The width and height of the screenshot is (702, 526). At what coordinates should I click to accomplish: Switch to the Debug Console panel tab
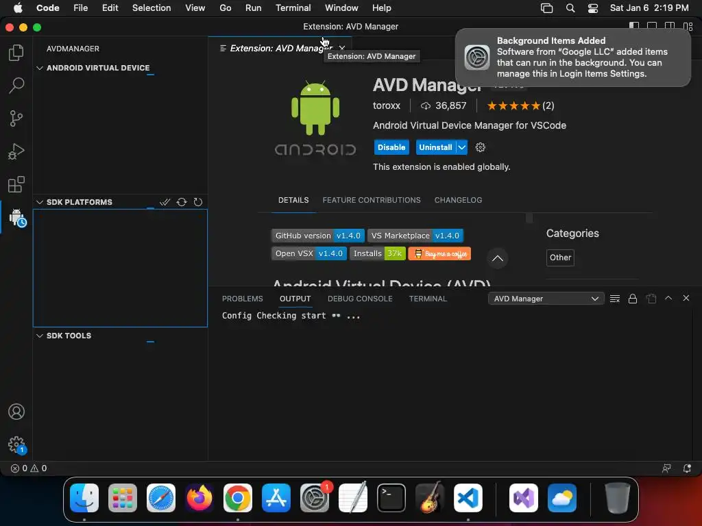point(360,299)
